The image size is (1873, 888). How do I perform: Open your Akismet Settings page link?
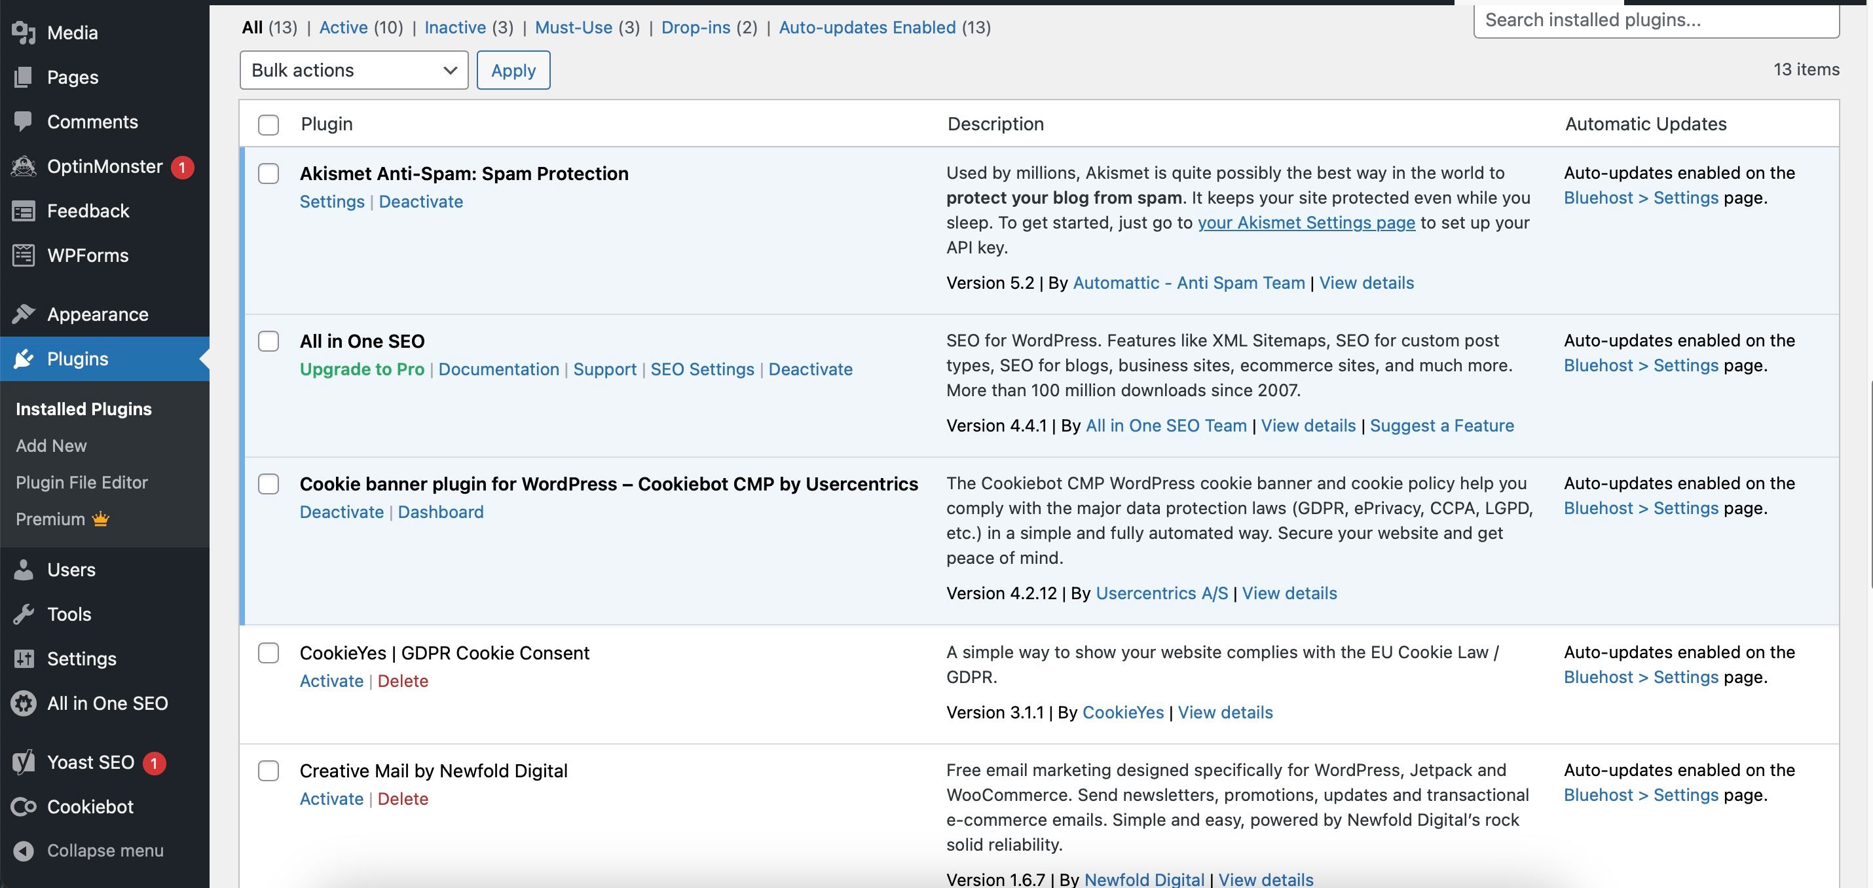[x=1307, y=223]
